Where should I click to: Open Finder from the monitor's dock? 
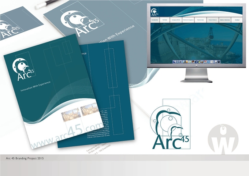(174, 62)
